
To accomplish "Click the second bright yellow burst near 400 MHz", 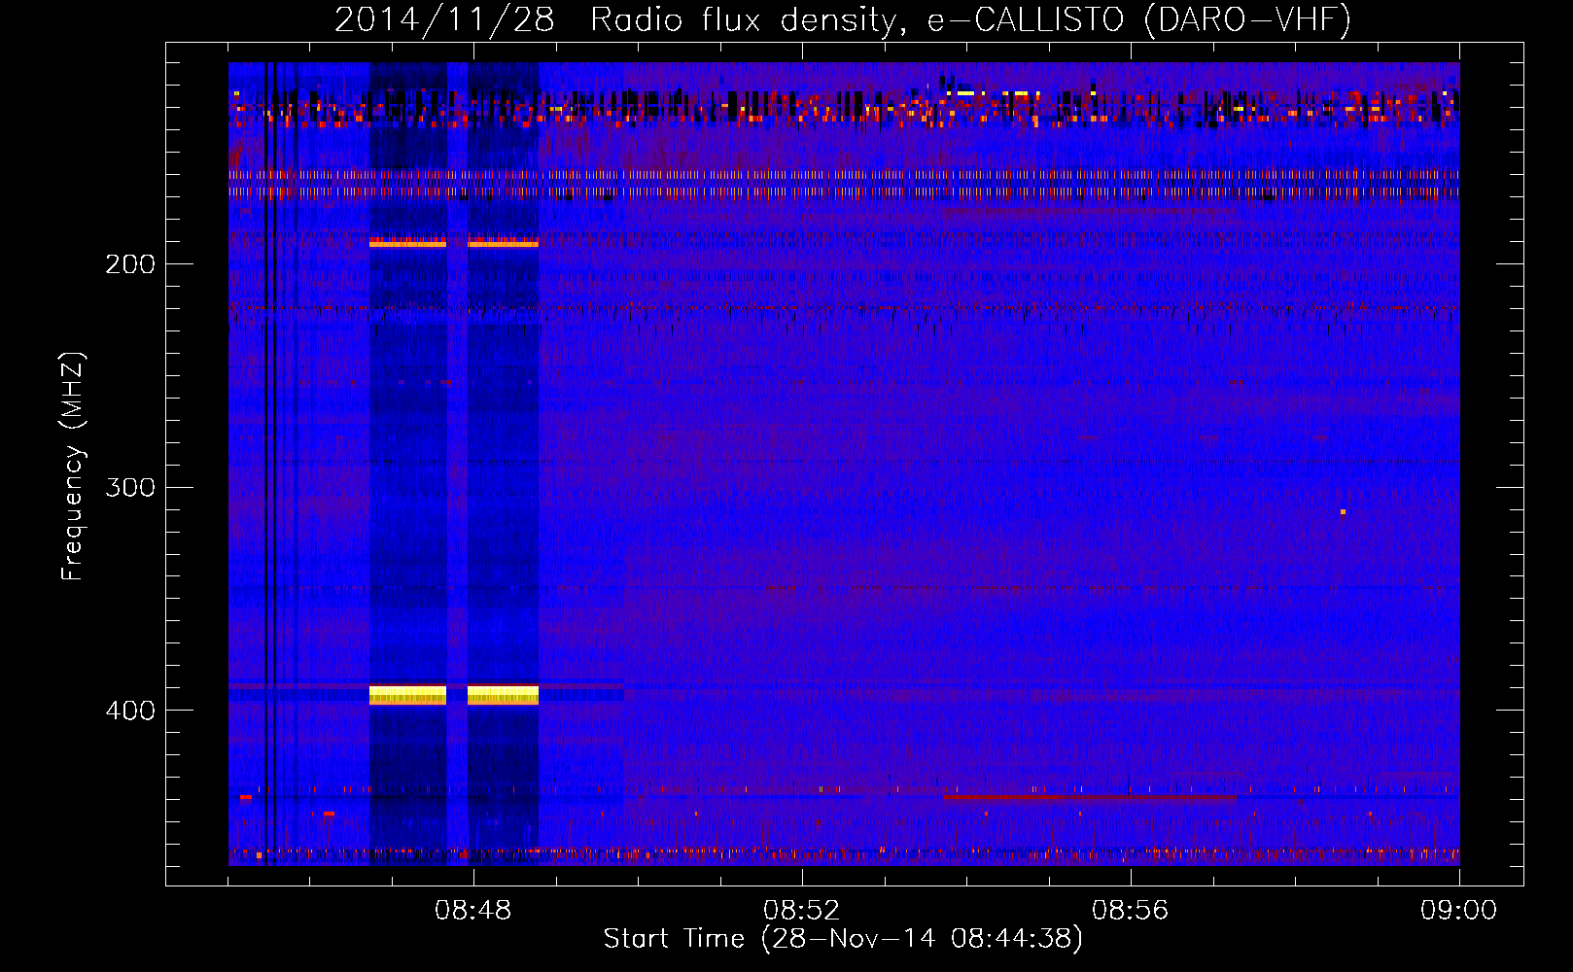I will (x=503, y=695).
